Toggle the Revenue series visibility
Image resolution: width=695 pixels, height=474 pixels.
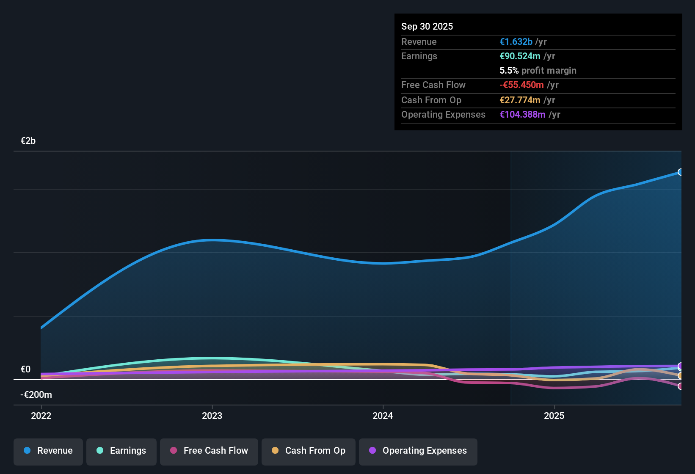pyautogui.click(x=48, y=452)
